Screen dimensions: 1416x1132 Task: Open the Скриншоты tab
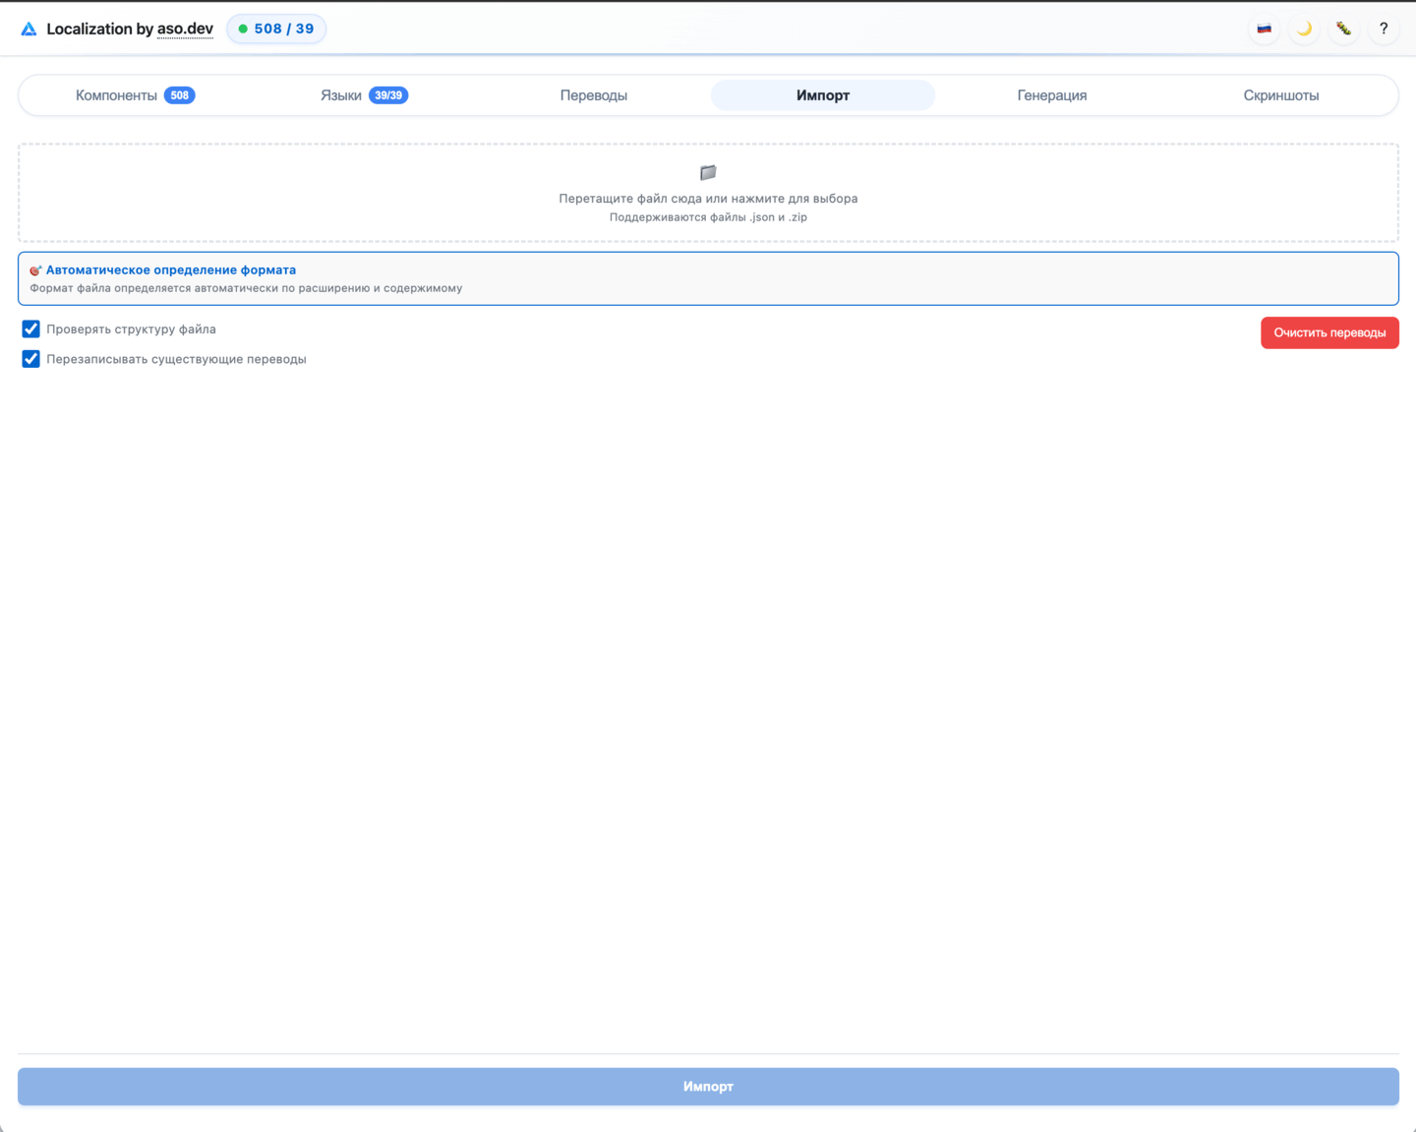(1280, 95)
